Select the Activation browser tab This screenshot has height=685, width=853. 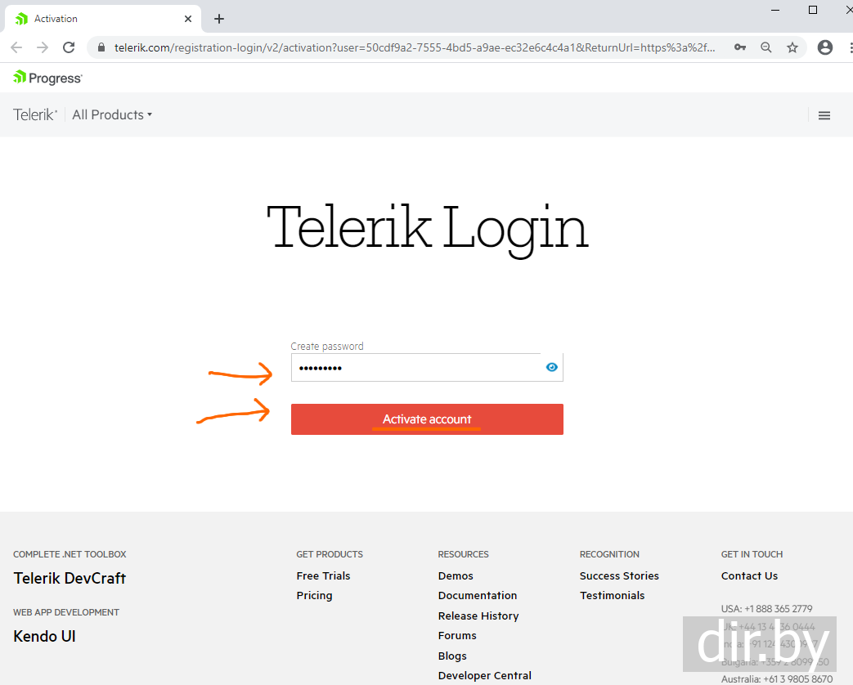pyautogui.click(x=103, y=19)
